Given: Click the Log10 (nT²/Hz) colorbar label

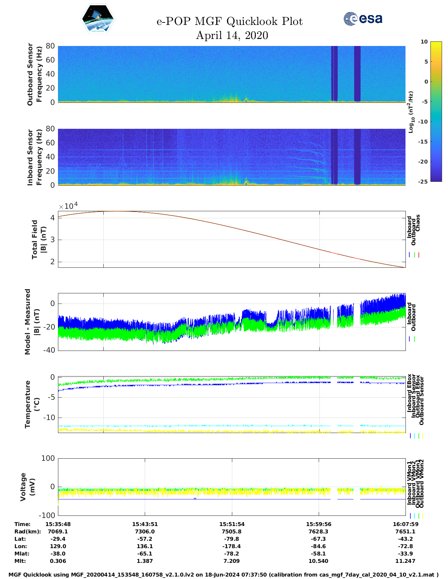Looking at the screenshot, I should point(411,112).
